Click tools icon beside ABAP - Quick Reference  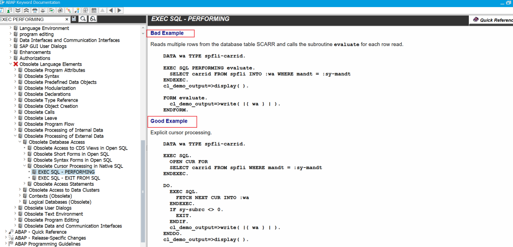click(x=11, y=232)
